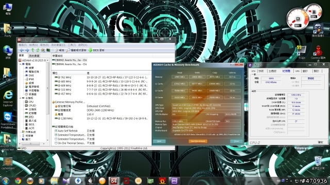Toggle the checked Extended Temperature checkbox

click(56, 135)
